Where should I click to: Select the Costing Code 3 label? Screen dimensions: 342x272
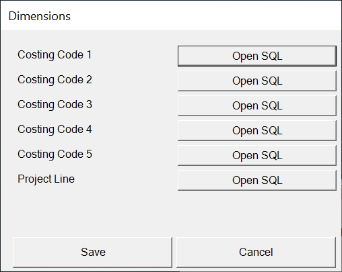coord(55,105)
